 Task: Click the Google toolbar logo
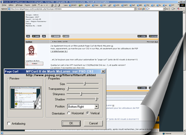(141, 9)
